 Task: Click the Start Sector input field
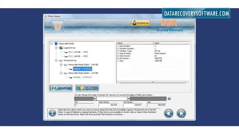coord(108,105)
